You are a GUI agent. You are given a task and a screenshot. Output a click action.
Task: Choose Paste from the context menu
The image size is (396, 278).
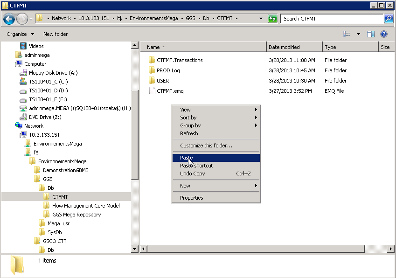[x=187, y=158]
